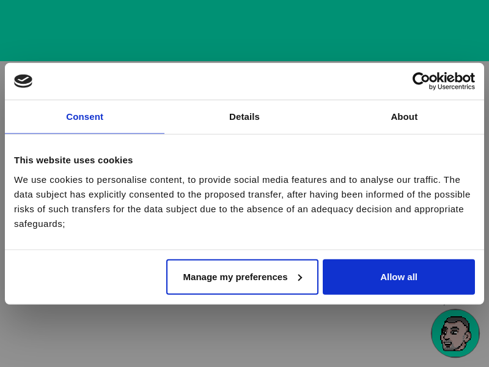Click the blank header space between the two logos
Screen dimensions: 489x367
coord(220,81)
